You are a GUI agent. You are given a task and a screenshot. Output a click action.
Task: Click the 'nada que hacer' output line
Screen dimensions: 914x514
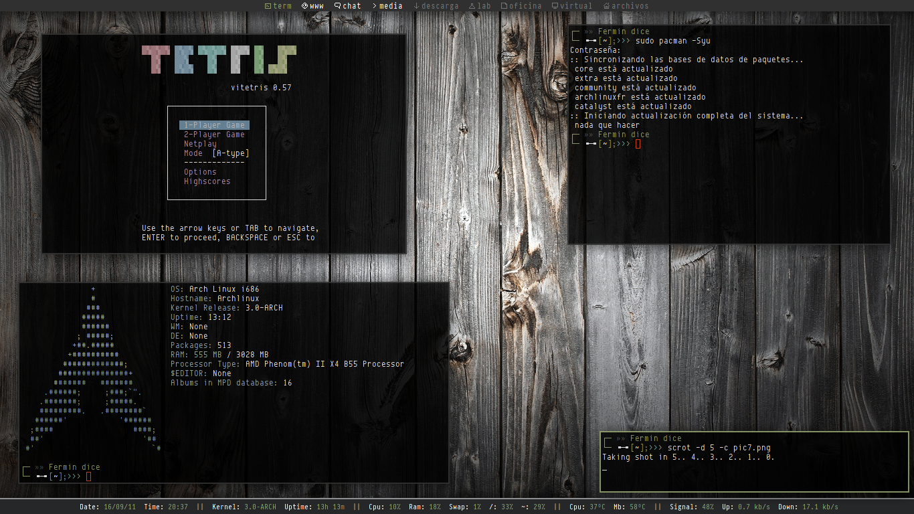[x=607, y=125]
